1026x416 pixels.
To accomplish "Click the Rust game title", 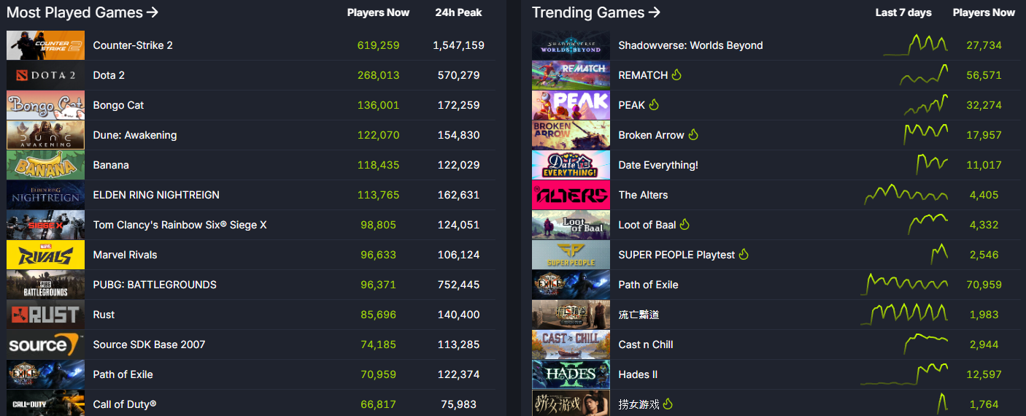I will pyautogui.click(x=104, y=315).
